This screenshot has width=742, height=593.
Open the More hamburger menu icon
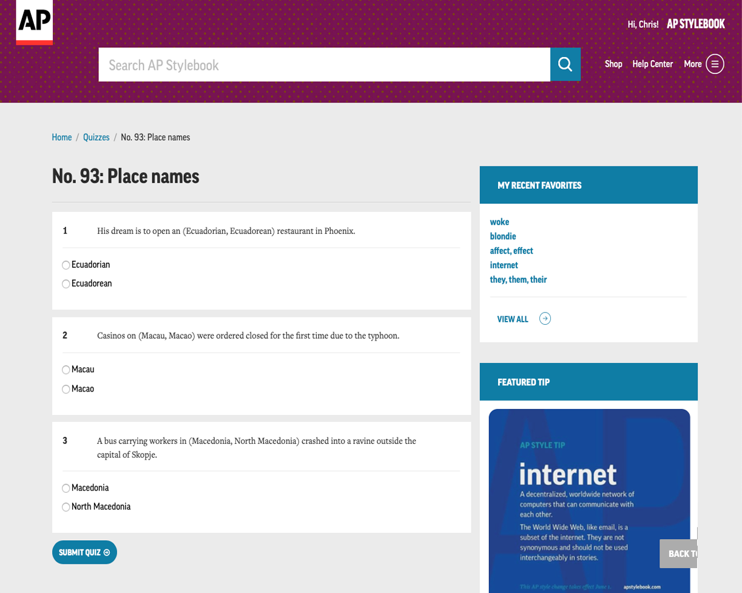tap(715, 64)
